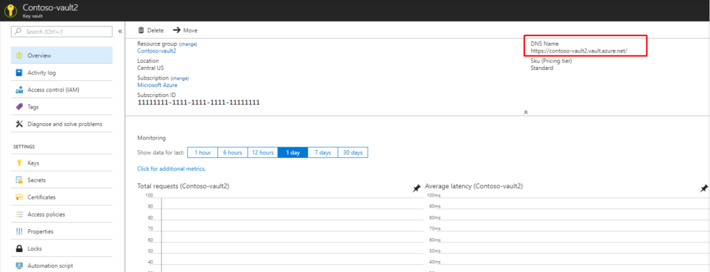Viewport: 710px width, 272px height.
Task: Focus the Search (Ctrl+/) input field
Action: pos(62,32)
